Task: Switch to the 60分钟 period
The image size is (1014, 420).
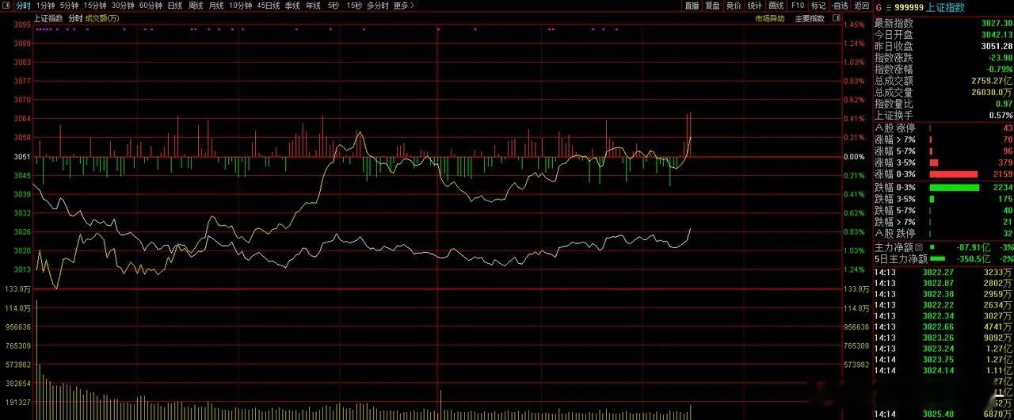Action: 151,6
